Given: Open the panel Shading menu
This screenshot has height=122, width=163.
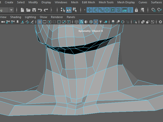Looking at the screenshot, I should (16, 17).
